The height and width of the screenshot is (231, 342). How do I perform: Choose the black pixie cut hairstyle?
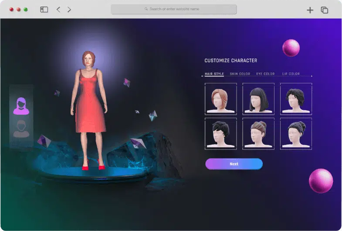(x=220, y=133)
